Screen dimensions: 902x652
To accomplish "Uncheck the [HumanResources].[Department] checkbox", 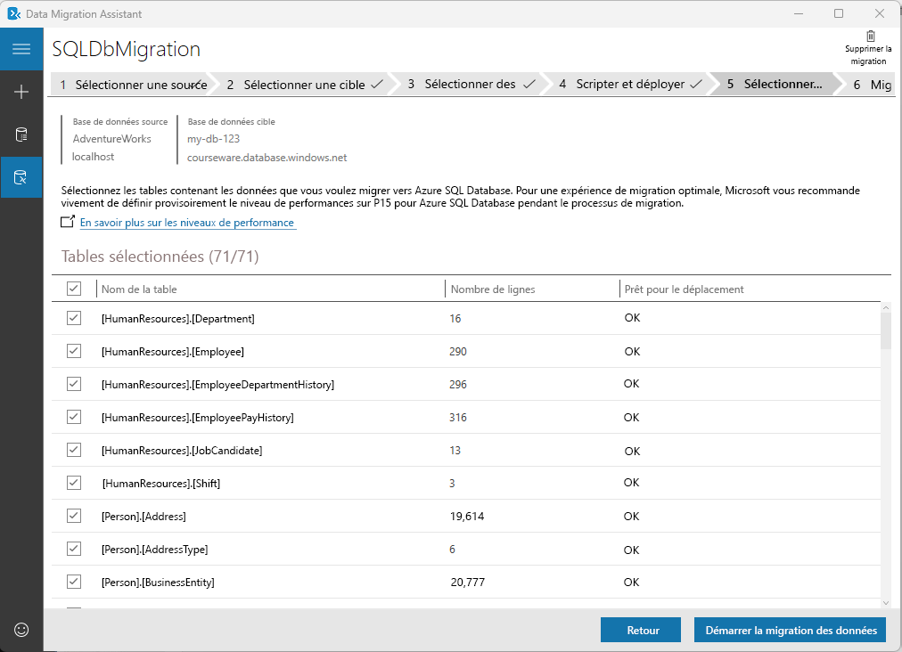I will 74,318.
